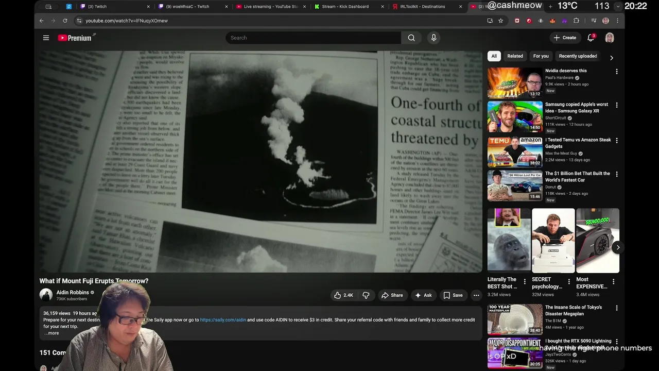The image size is (659, 371).
Task: Select the For you filter chip
Action: [x=541, y=56]
